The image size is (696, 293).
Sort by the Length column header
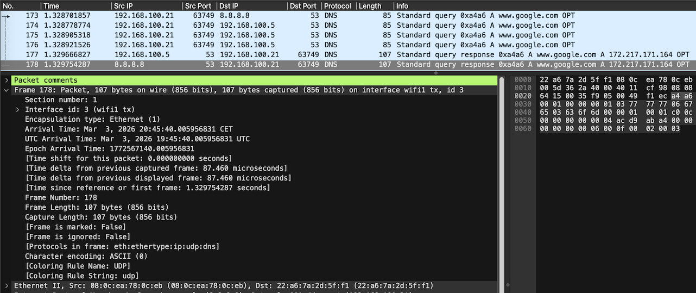coord(370,6)
